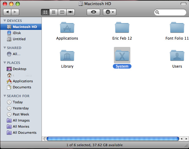This screenshot has width=189, height=149.
Task: Show files from Today
Action: tap(21, 102)
